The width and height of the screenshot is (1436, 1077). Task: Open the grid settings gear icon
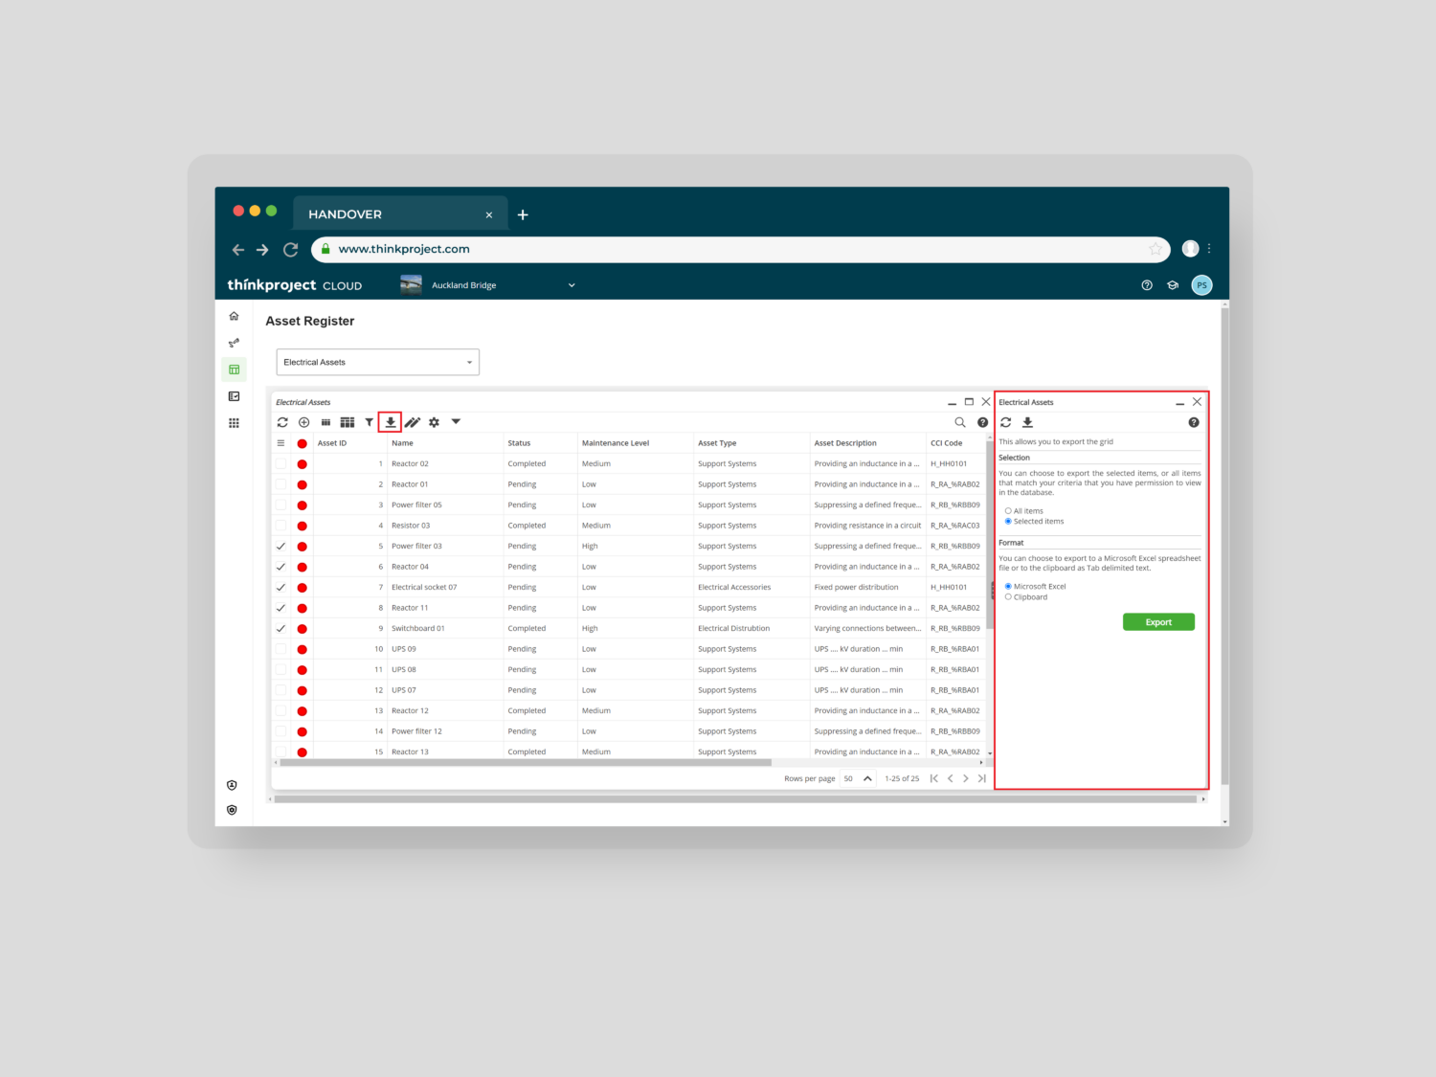point(434,422)
